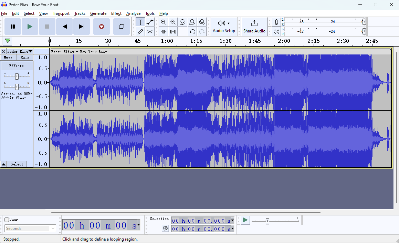
Task: Open the Tools menu
Action: pos(150,13)
